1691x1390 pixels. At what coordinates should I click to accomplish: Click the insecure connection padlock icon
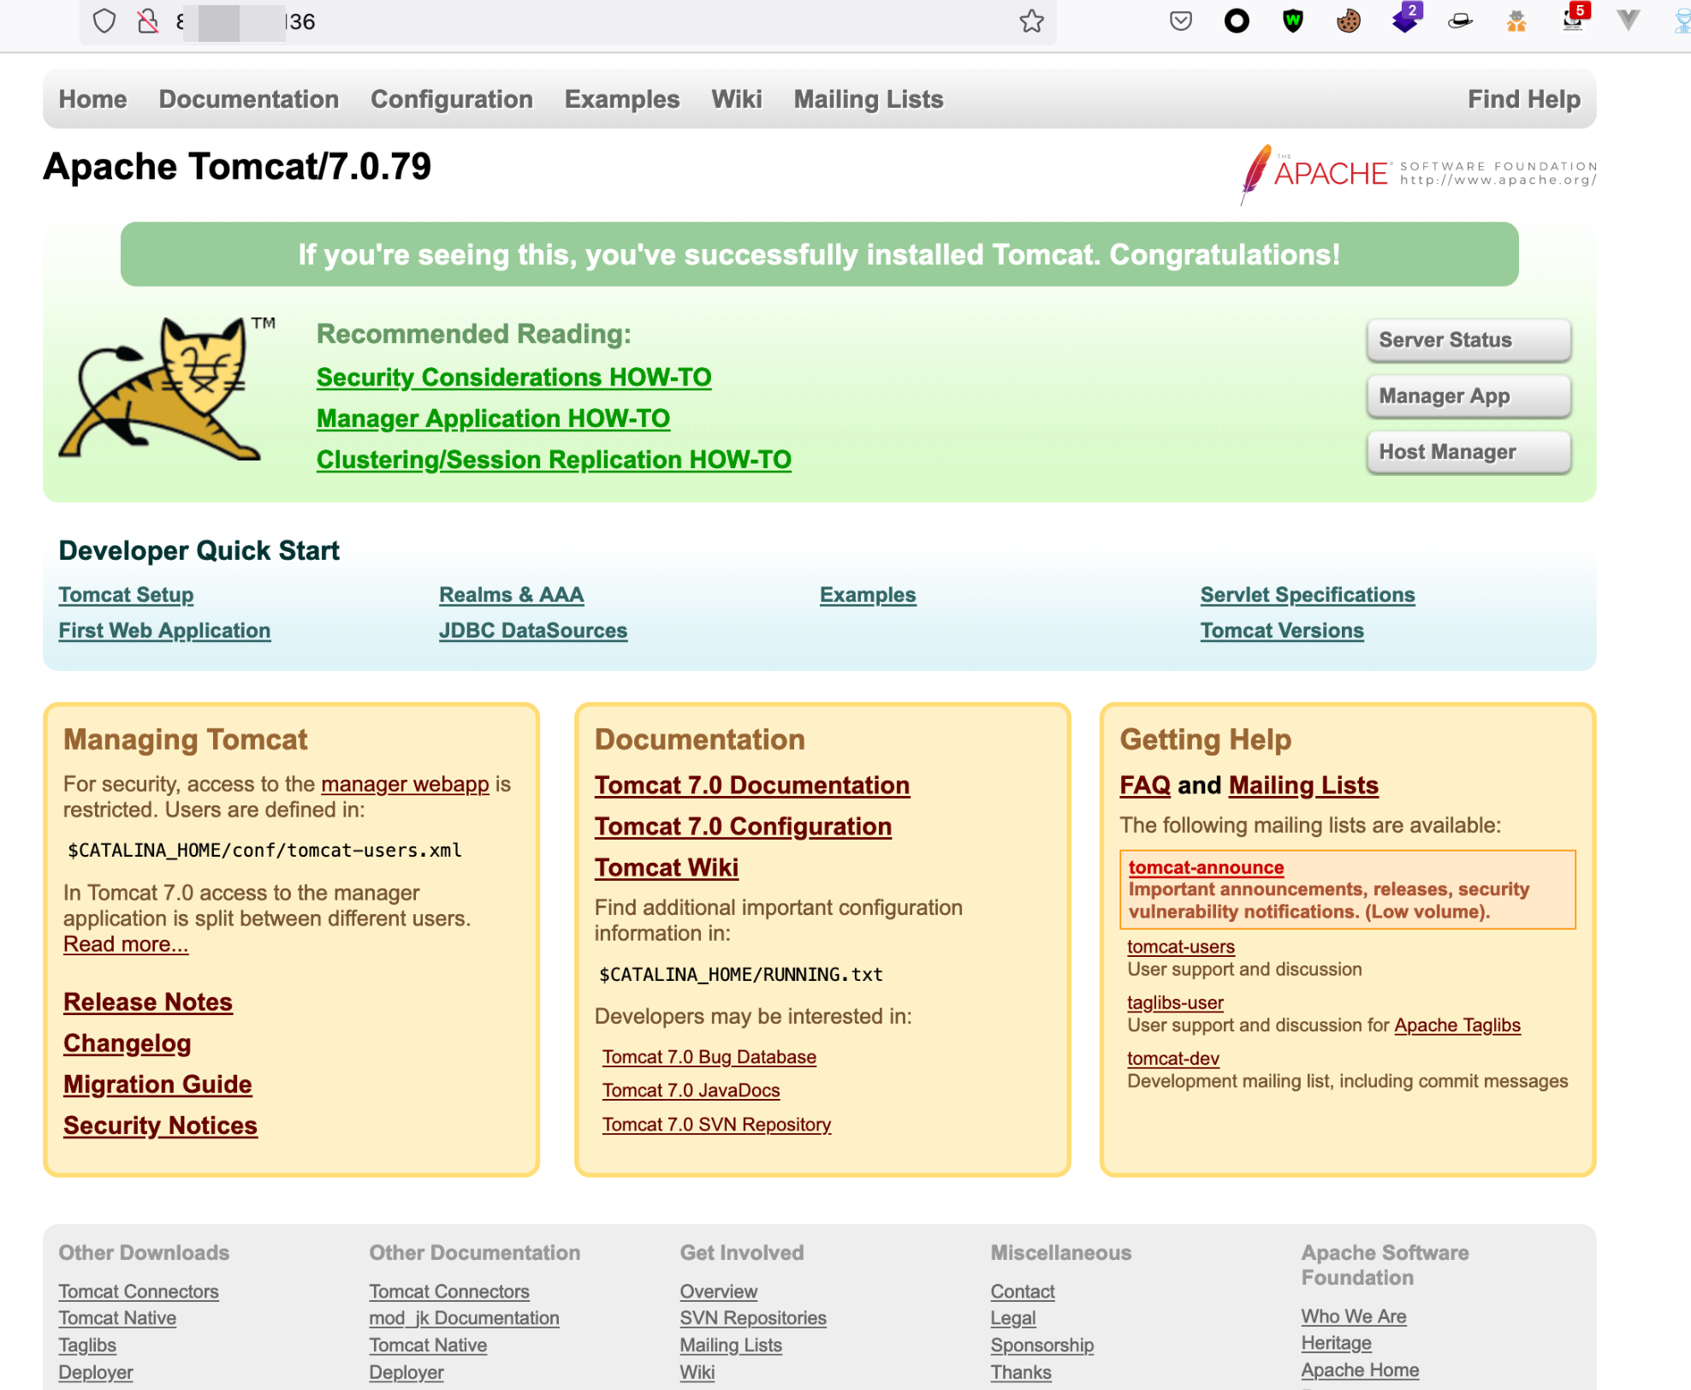point(148,21)
